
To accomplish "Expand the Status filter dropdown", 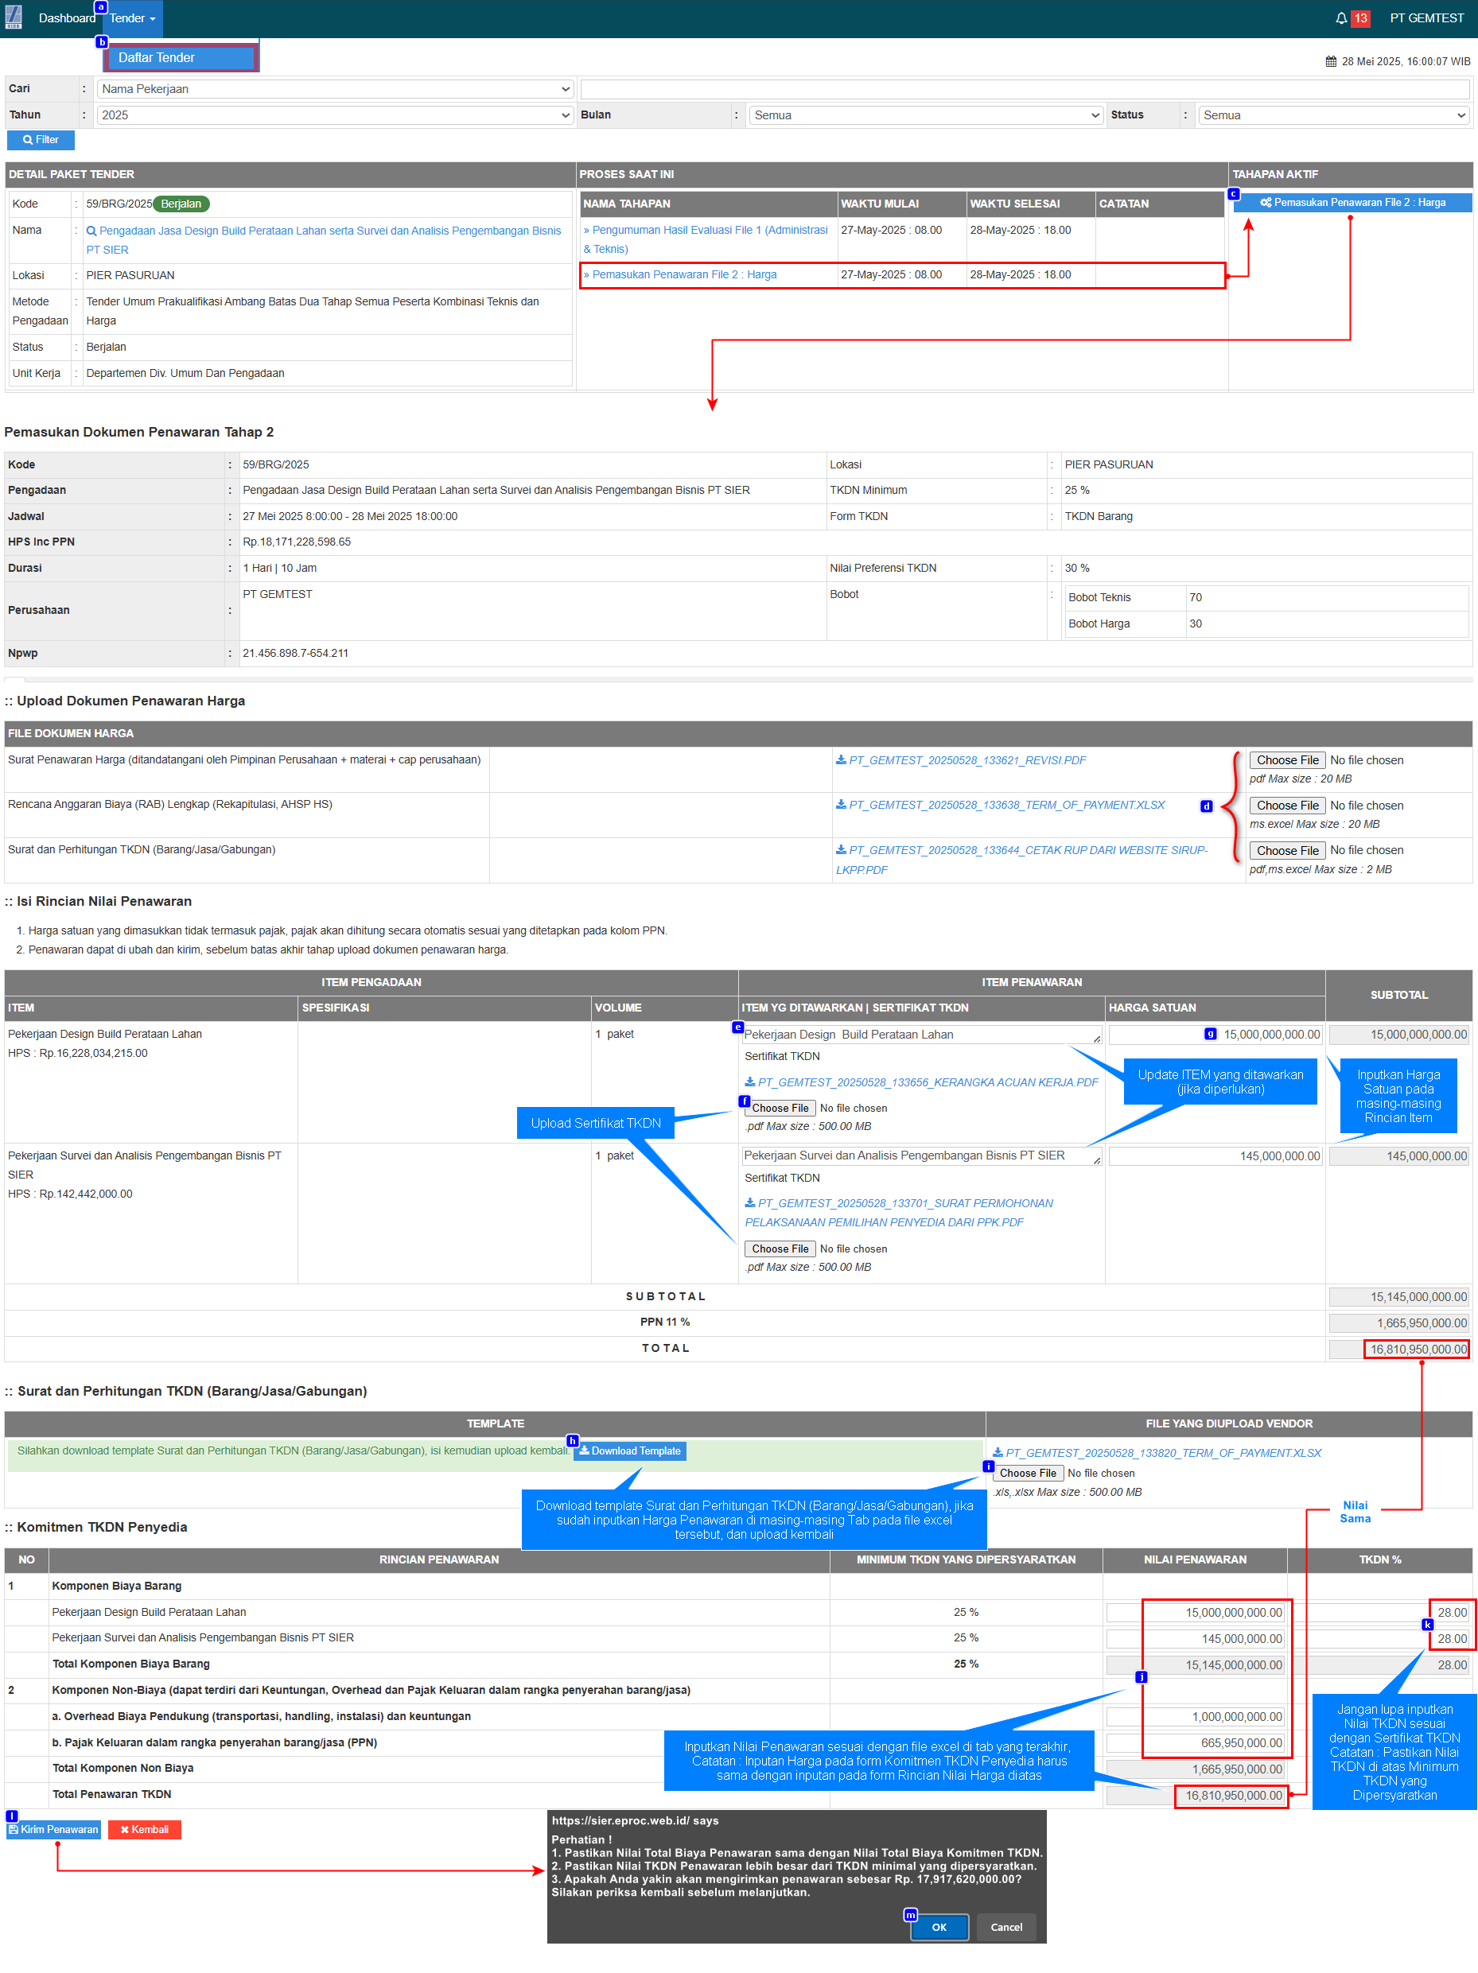I will coord(1333,115).
